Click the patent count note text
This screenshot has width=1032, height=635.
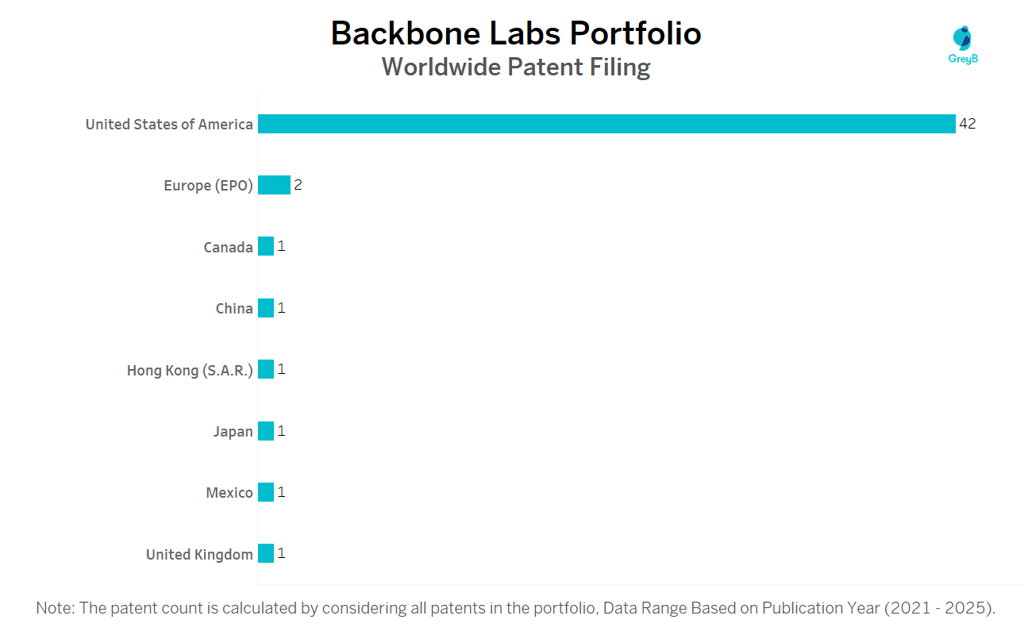[516, 608]
